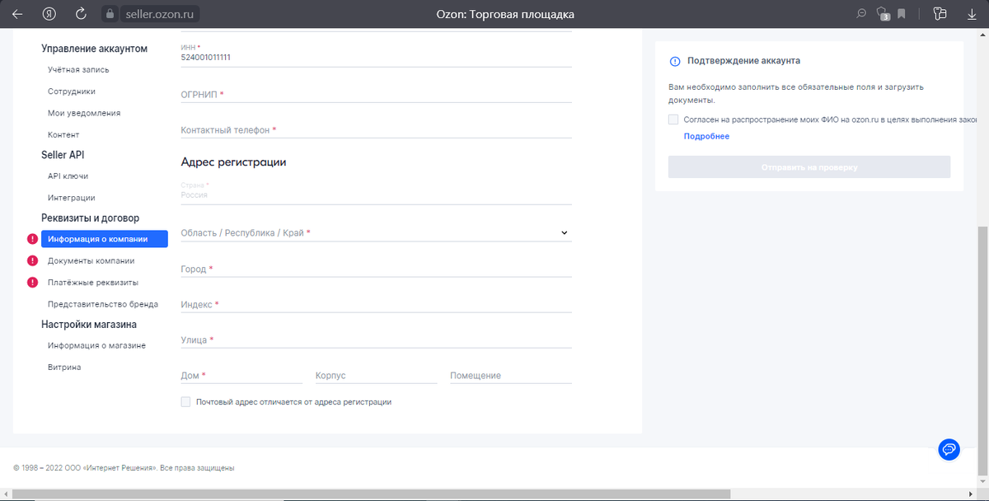Navigate to Интеграции
989x501 pixels.
coord(71,198)
